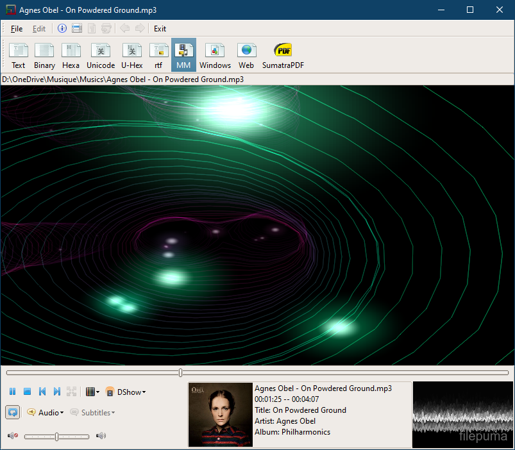Skip to the next track
Image resolution: width=515 pixels, height=450 pixels.
point(56,392)
